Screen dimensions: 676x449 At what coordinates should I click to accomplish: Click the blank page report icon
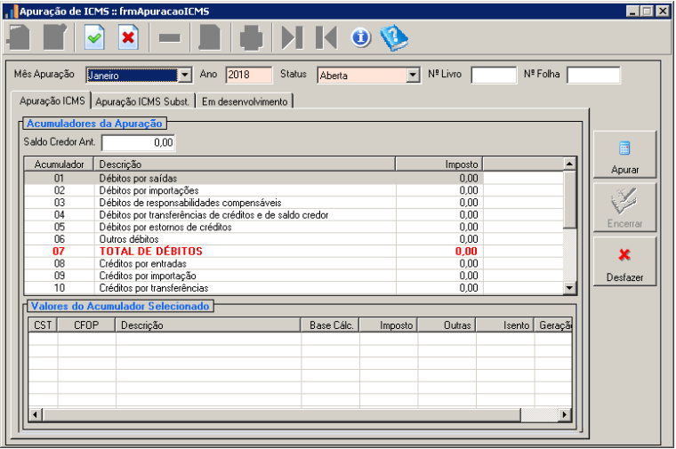coord(210,38)
